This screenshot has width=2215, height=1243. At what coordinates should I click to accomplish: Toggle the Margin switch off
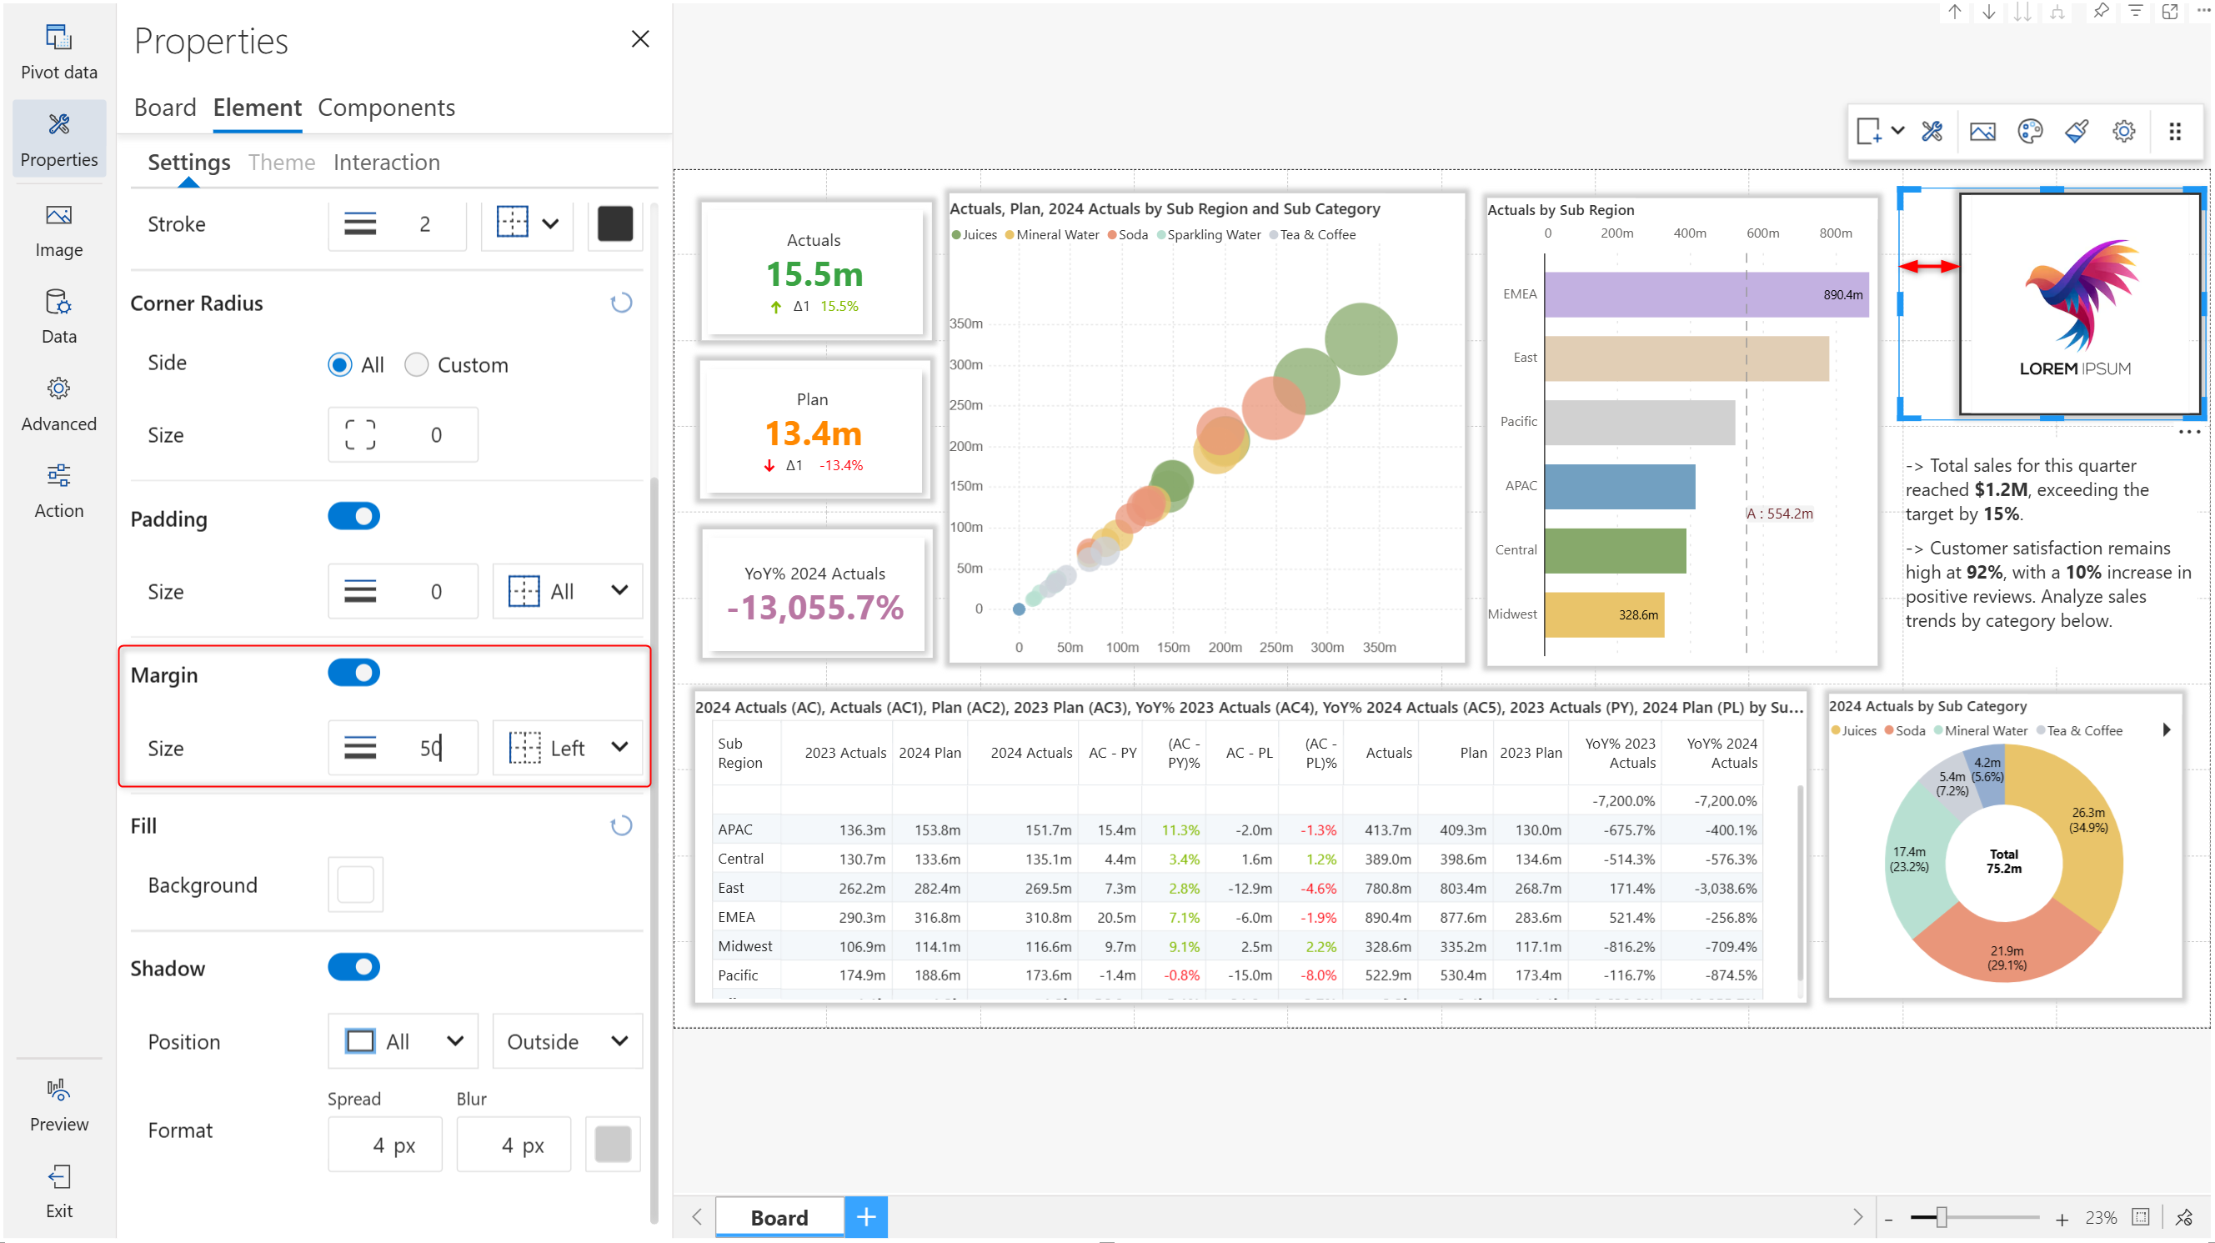tap(353, 673)
